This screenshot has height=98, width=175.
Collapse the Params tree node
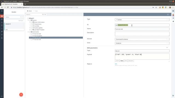[28, 20]
